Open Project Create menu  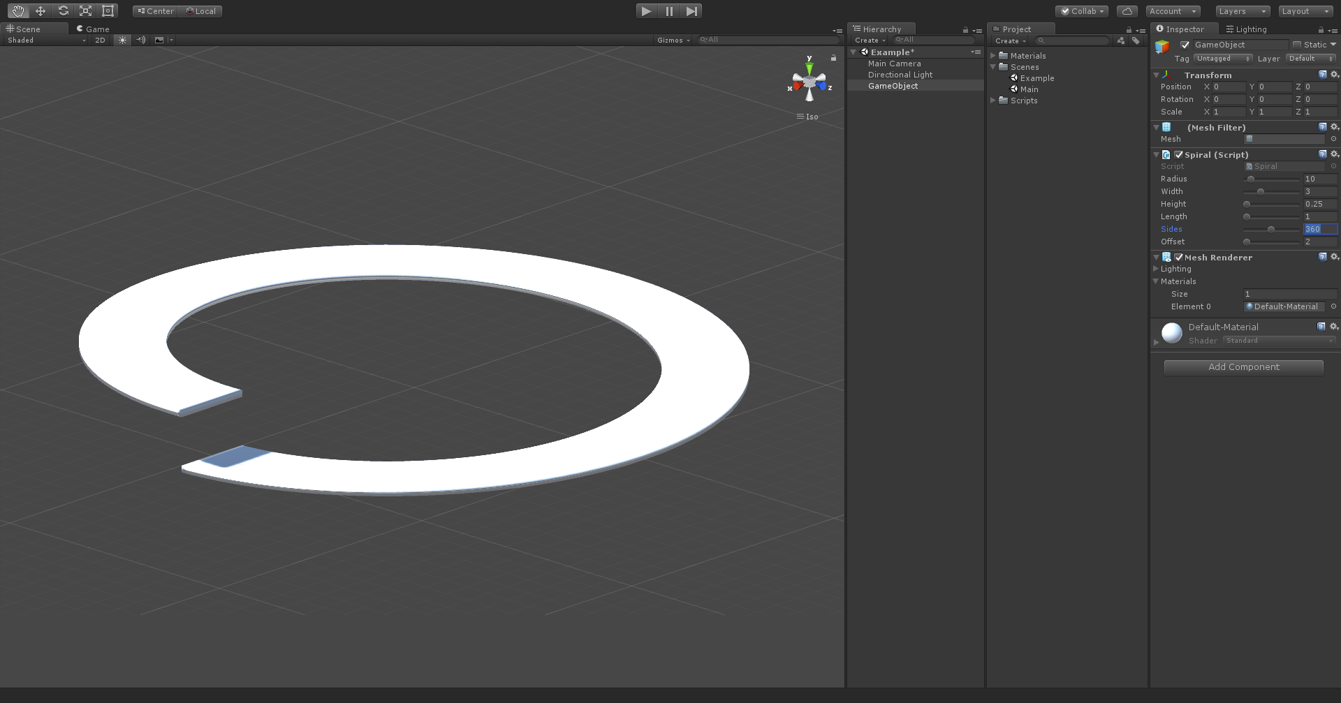tap(1010, 40)
